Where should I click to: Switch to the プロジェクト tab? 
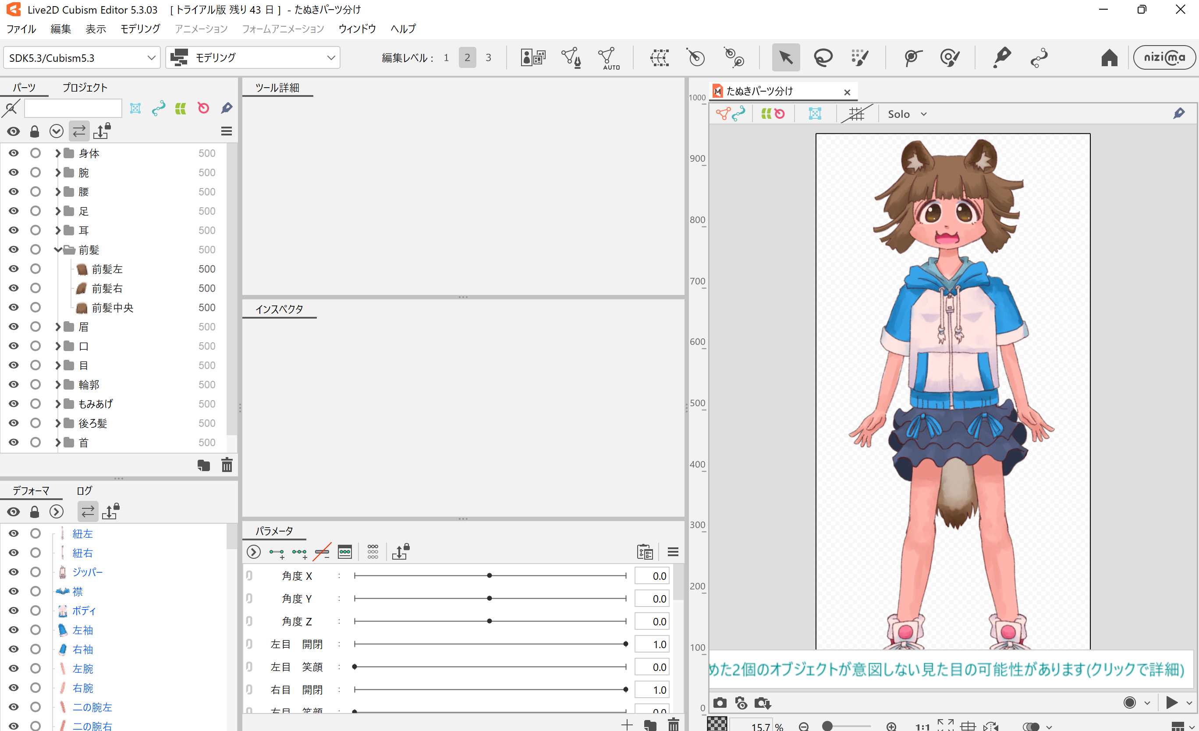85,87
